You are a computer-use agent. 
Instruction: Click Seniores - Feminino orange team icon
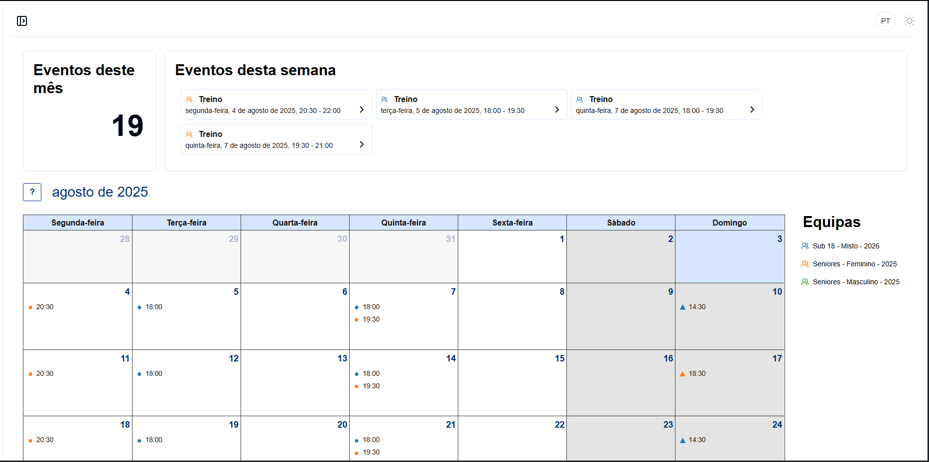tap(805, 264)
